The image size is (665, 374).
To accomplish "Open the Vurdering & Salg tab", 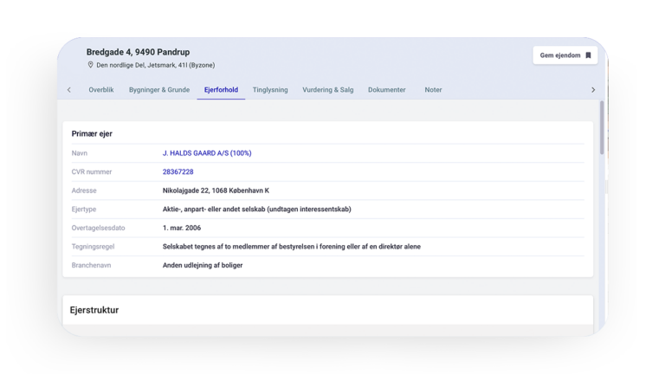I will (327, 90).
